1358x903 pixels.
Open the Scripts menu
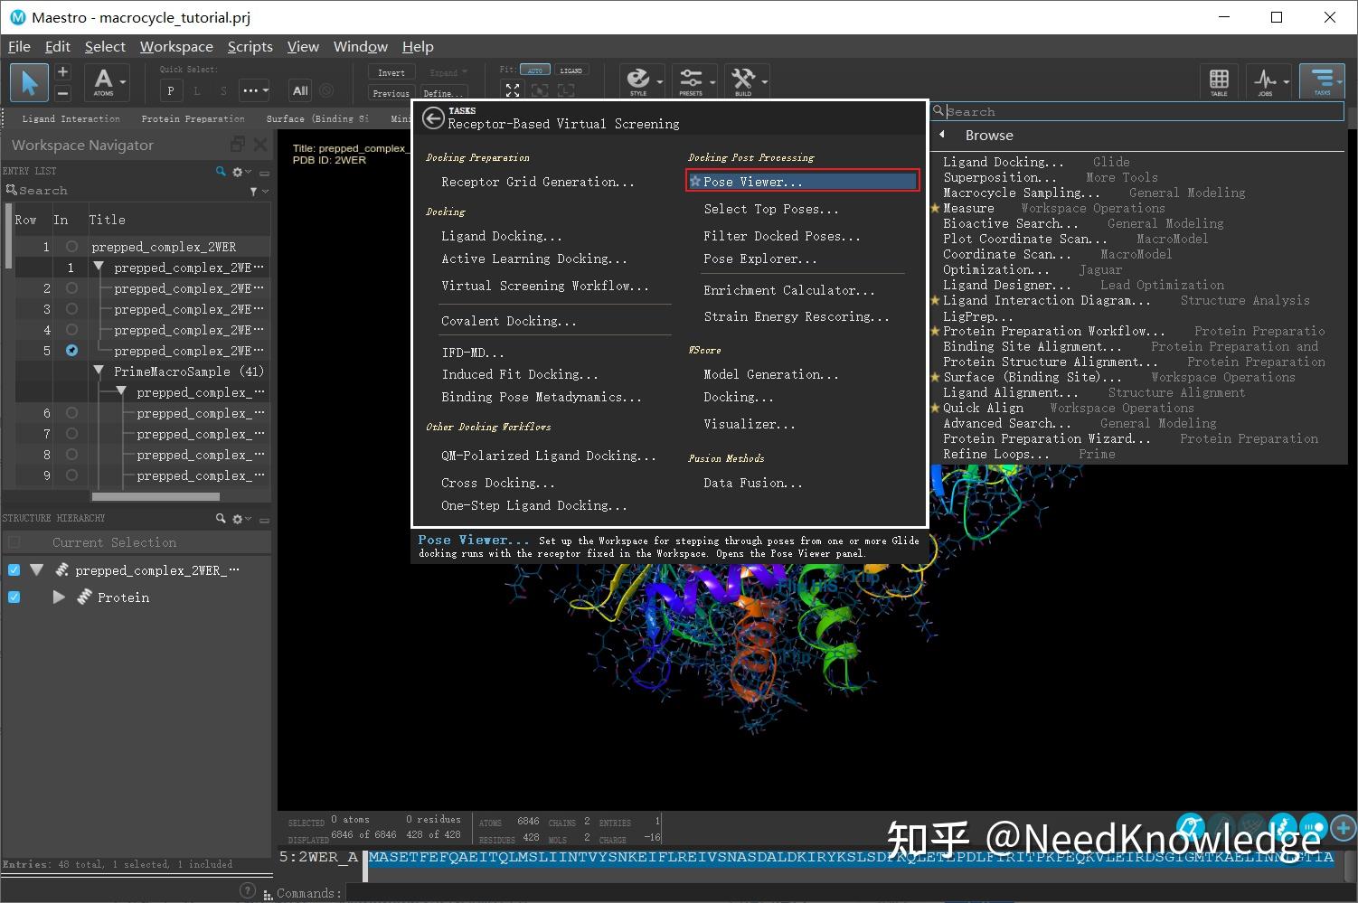point(250,47)
